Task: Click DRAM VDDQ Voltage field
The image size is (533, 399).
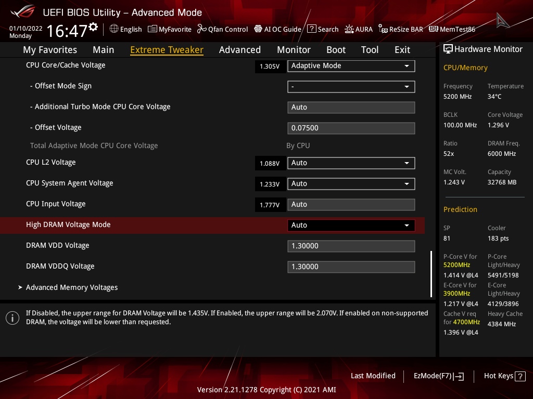Action: 351,267
